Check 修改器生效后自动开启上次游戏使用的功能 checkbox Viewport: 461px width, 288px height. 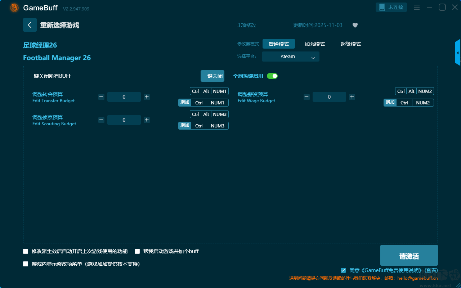(x=26, y=251)
